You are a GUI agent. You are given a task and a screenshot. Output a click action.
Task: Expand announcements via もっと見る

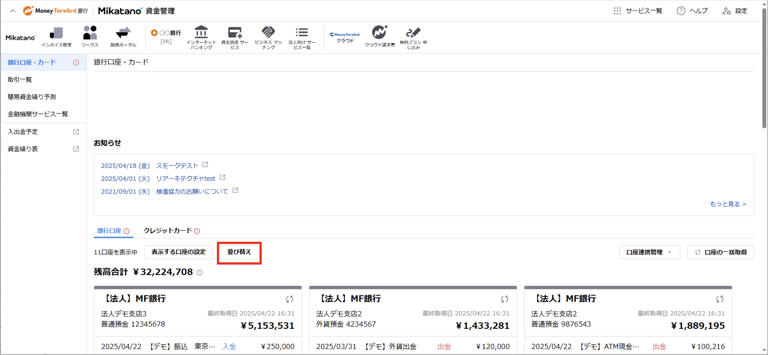click(x=727, y=204)
